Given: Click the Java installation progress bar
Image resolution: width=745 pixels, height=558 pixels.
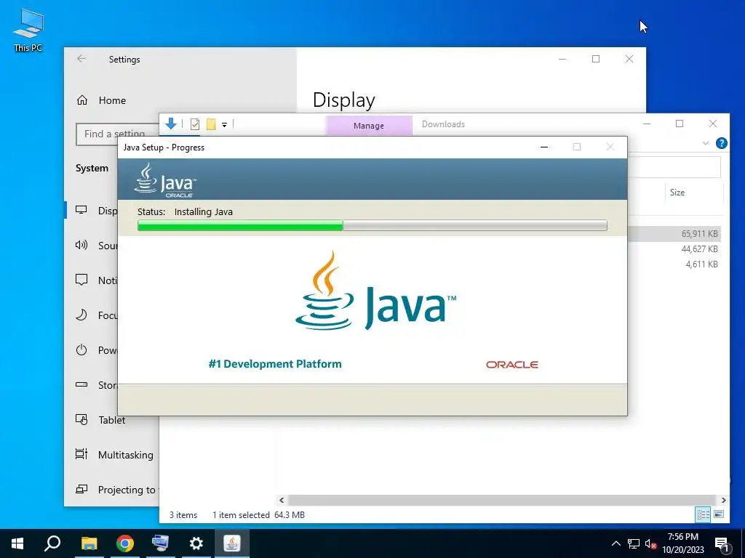Looking at the screenshot, I should pyautogui.click(x=372, y=225).
